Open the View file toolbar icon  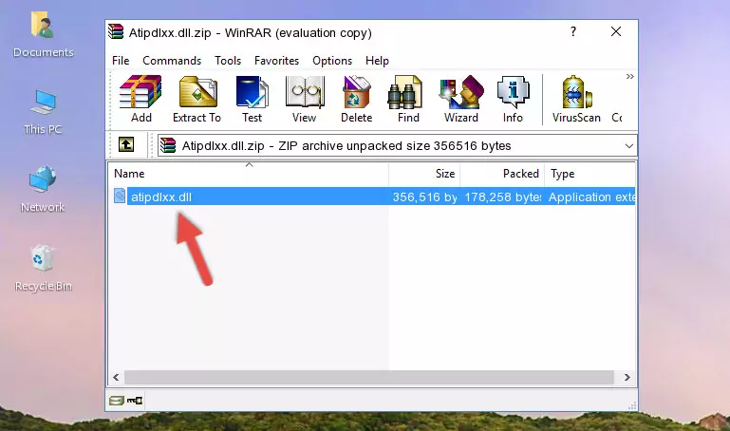[305, 99]
